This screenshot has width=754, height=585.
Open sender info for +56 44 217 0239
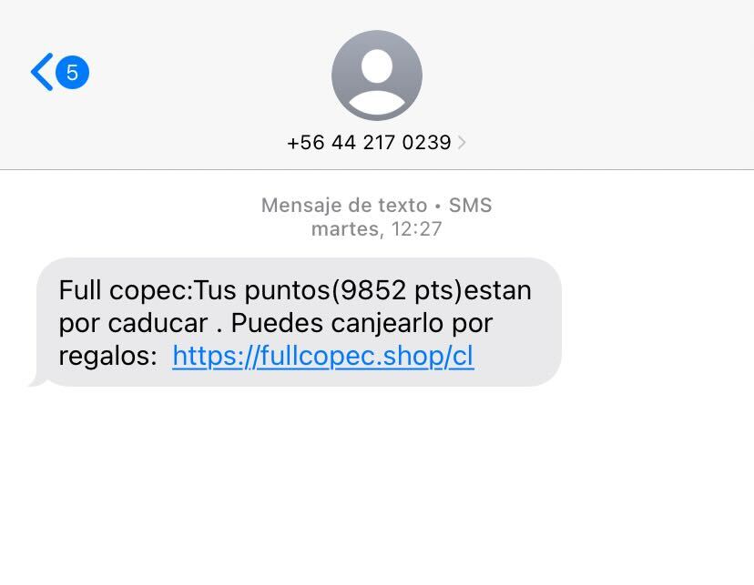pyautogui.click(x=369, y=143)
